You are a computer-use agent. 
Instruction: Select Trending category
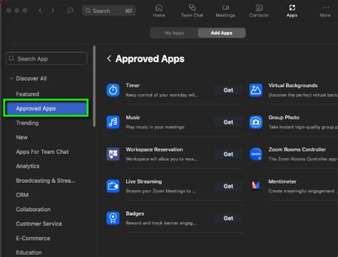point(27,123)
